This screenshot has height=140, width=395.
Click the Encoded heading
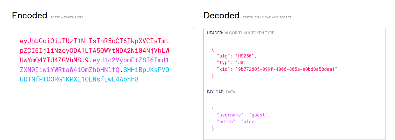tap(30, 15)
